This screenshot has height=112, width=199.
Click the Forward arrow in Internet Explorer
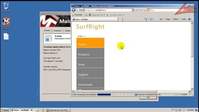78,10
